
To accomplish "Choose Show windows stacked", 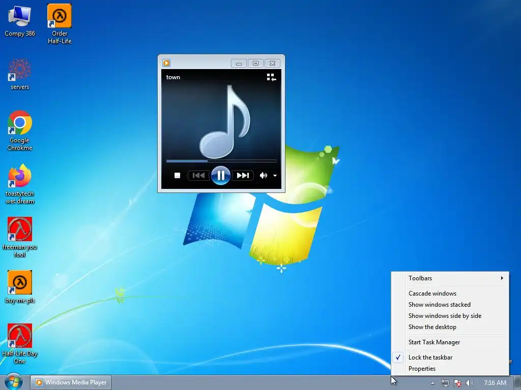I will [x=450, y=305].
